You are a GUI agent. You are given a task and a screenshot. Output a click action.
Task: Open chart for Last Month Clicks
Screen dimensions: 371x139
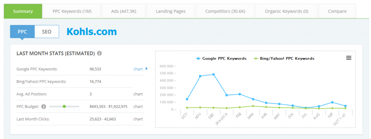pyautogui.click(x=138, y=119)
